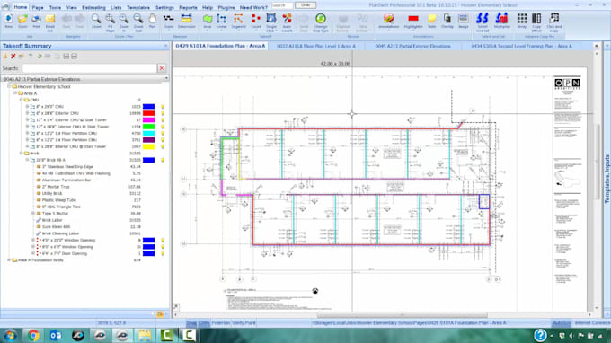
Task: Click the Image icon in Annotations group
Action: point(464,19)
